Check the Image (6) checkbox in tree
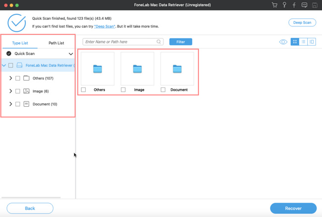322x217 pixels. tap(18, 91)
